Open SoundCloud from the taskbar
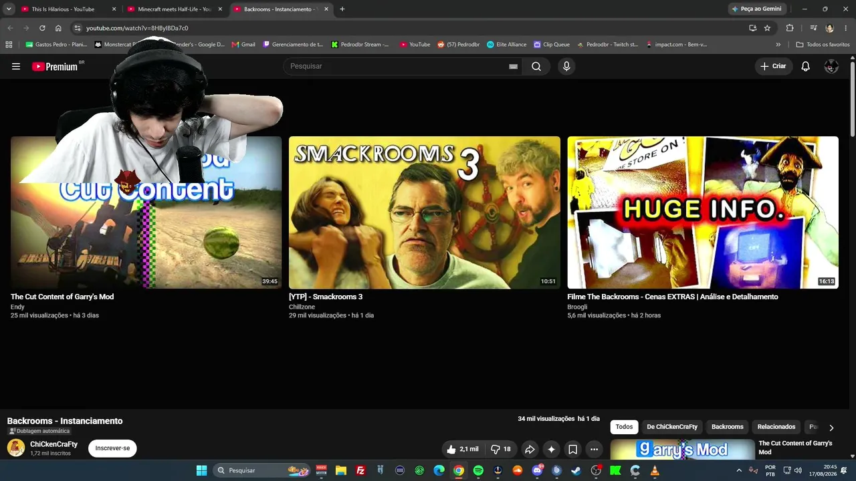Viewport: 856px width, 481px height. [517, 470]
